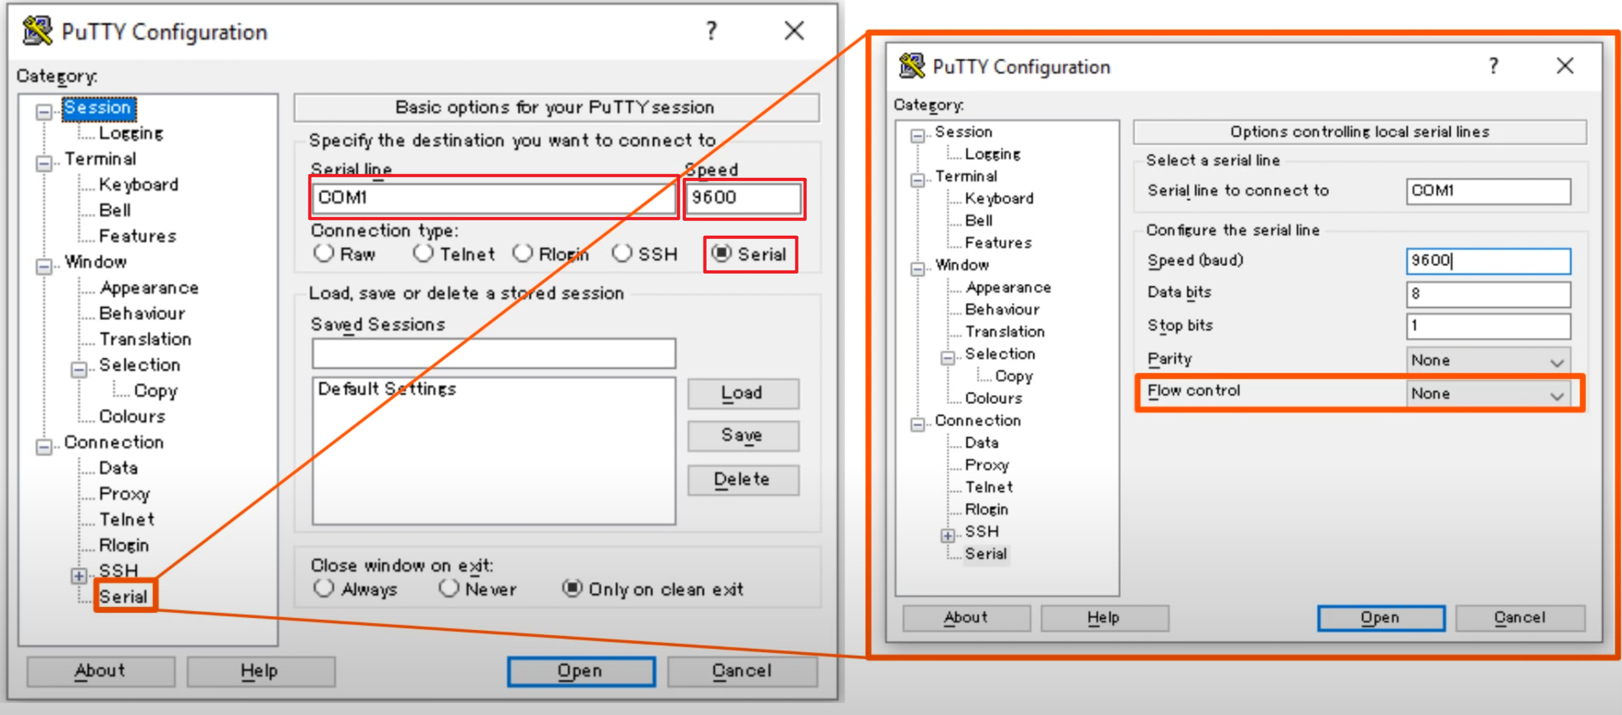Viewport: 1622px width, 715px height.
Task: Click the help question mark in left dialog
Action: tap(711, 30)
